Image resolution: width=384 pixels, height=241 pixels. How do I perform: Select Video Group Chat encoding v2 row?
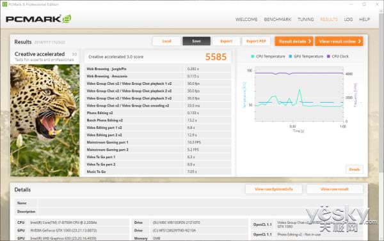pos(157,106)
